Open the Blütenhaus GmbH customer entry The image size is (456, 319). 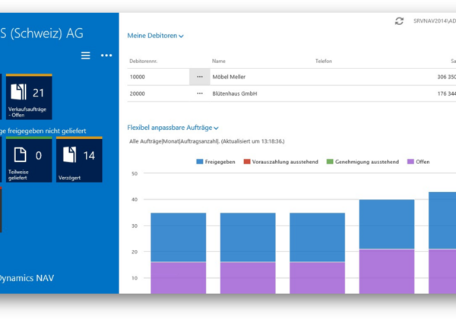[x=235, y=93]
